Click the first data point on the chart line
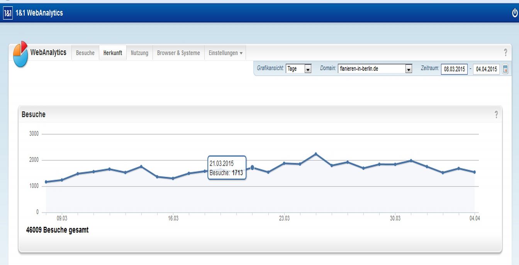The width and height of the screenshot is (519, 265). [46, 182]
